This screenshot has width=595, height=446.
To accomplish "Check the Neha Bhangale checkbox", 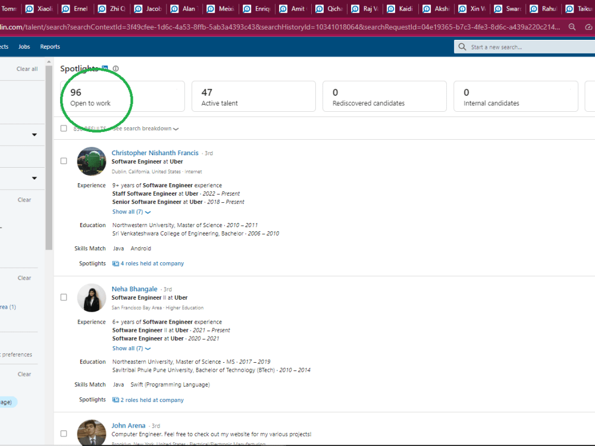I will tap(64, 297).
